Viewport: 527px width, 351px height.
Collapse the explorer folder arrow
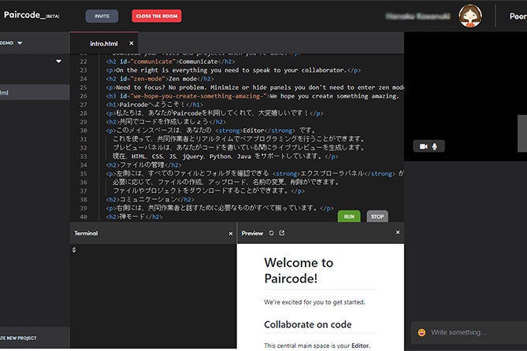click(58, 61)
